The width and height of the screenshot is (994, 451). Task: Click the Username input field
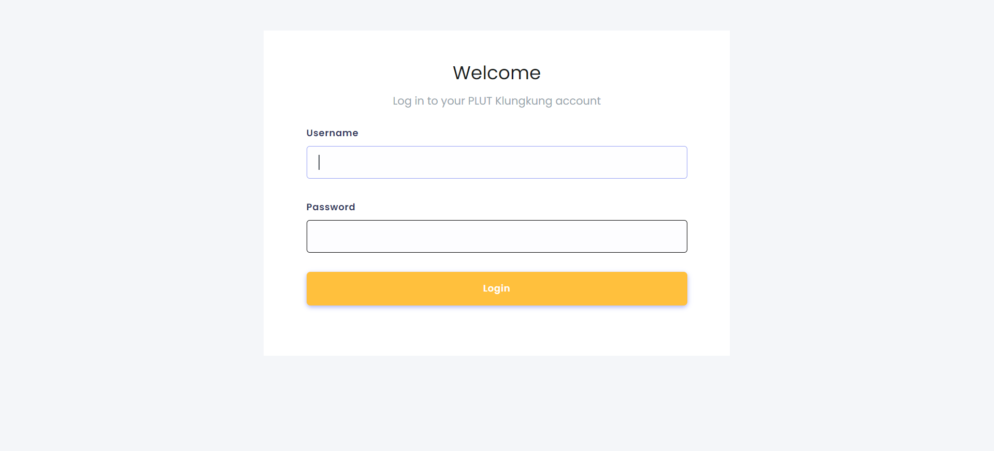click(x=496, y=162)
